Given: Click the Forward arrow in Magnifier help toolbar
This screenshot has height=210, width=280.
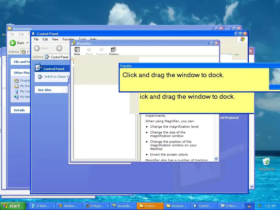Looking at the screenshot, I should click(101, 49).
